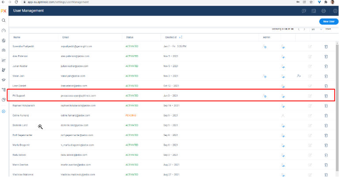Open the analytics chart icon in the sidebar
339x177 pixels.
tap(4, 60)
